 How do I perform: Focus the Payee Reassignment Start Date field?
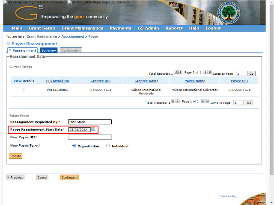click(80, 129)
